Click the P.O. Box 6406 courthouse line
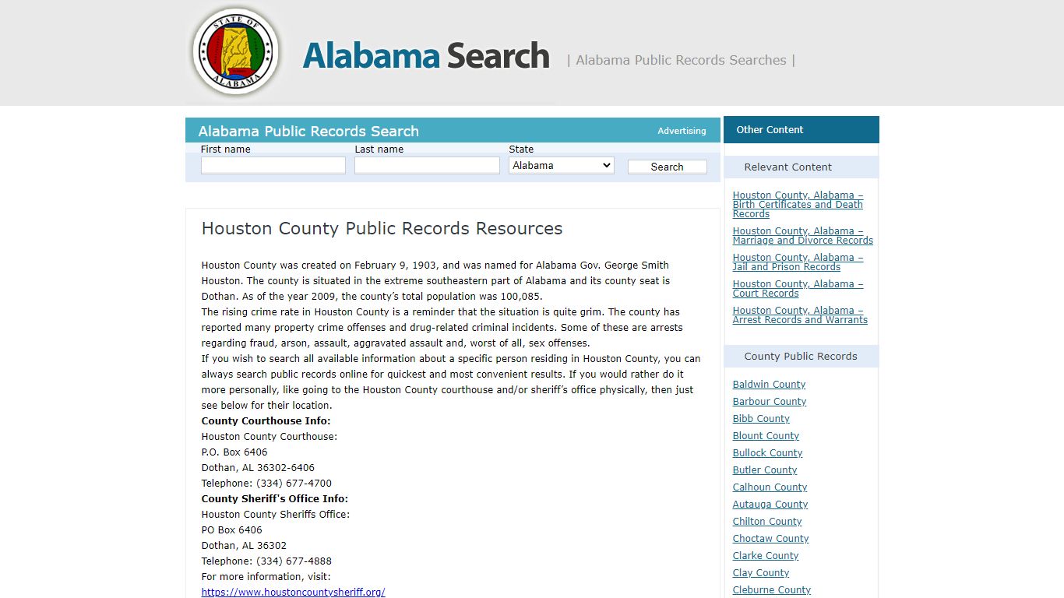This screenshot has height=598, width=1064. coord(234,452)
